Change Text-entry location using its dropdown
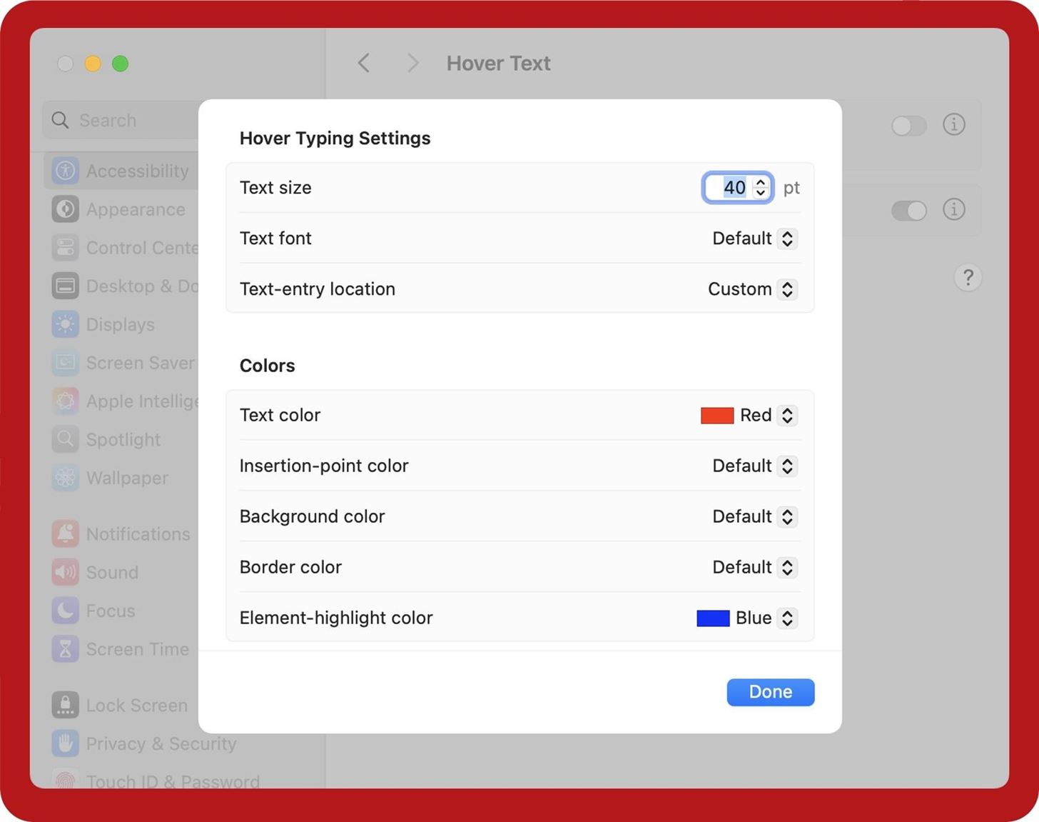 [787, 289]
